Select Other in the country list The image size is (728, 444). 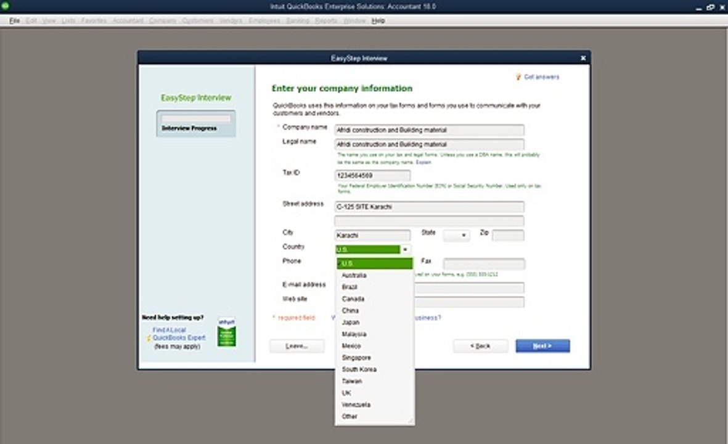coord(374,417)
